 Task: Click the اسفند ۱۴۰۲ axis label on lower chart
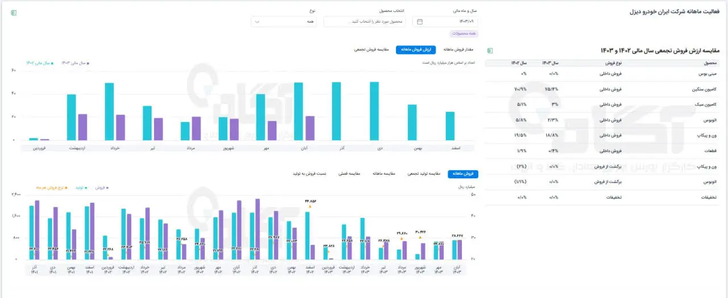(309, 269)
